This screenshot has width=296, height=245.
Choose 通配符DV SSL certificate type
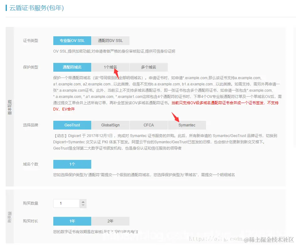[x=110, y=41]
